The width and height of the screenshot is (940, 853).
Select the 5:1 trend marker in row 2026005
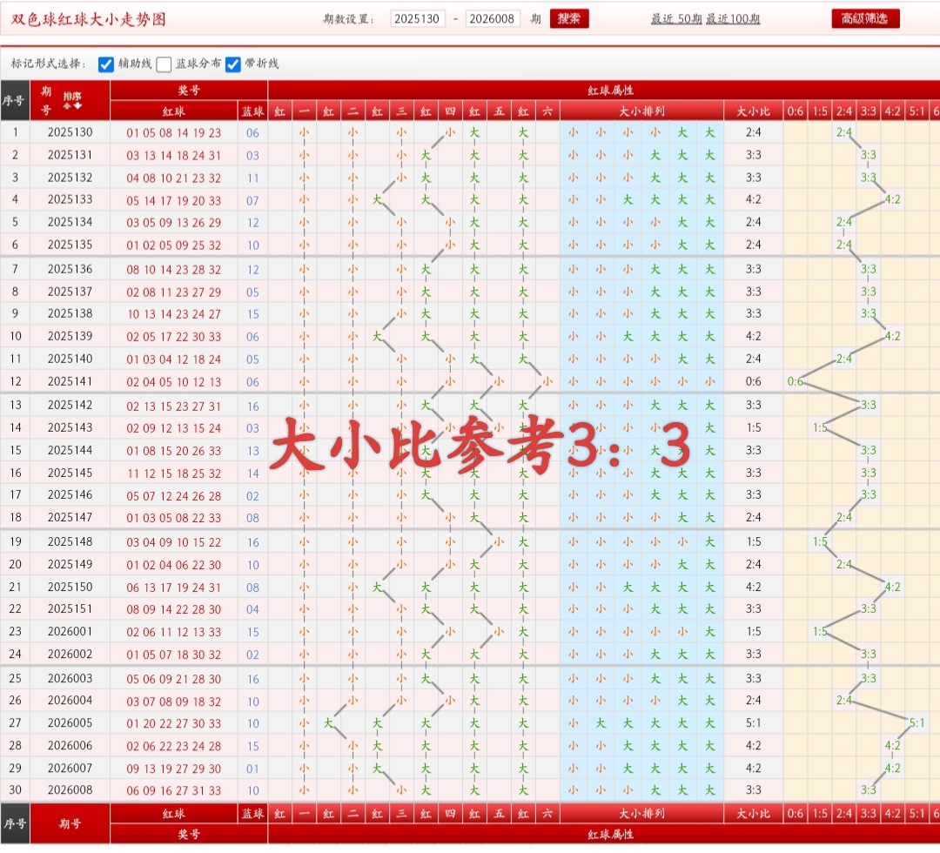917,723
